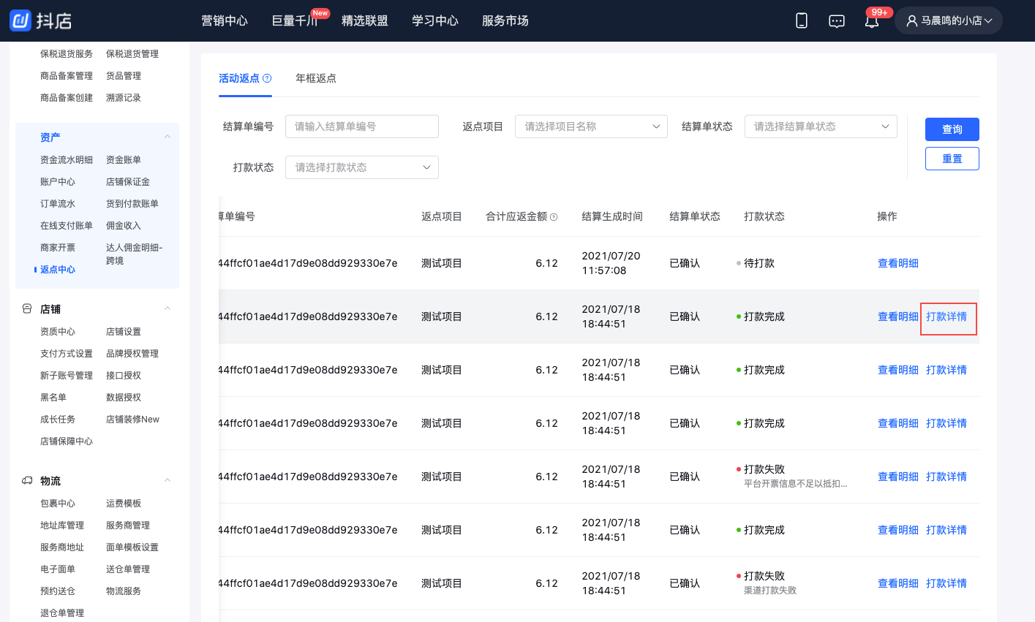Open 支付方式设置 in sidebar
1035x622 pixels.
pos(67,354)
